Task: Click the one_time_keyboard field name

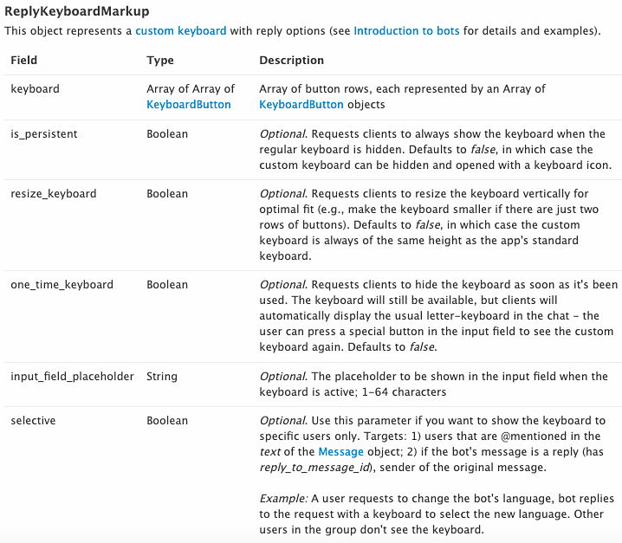Action: coord(61,285)
